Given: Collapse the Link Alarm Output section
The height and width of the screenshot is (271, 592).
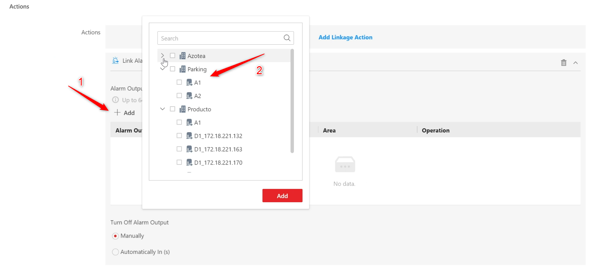Looking at the screenshot, I should coord(575,63).
